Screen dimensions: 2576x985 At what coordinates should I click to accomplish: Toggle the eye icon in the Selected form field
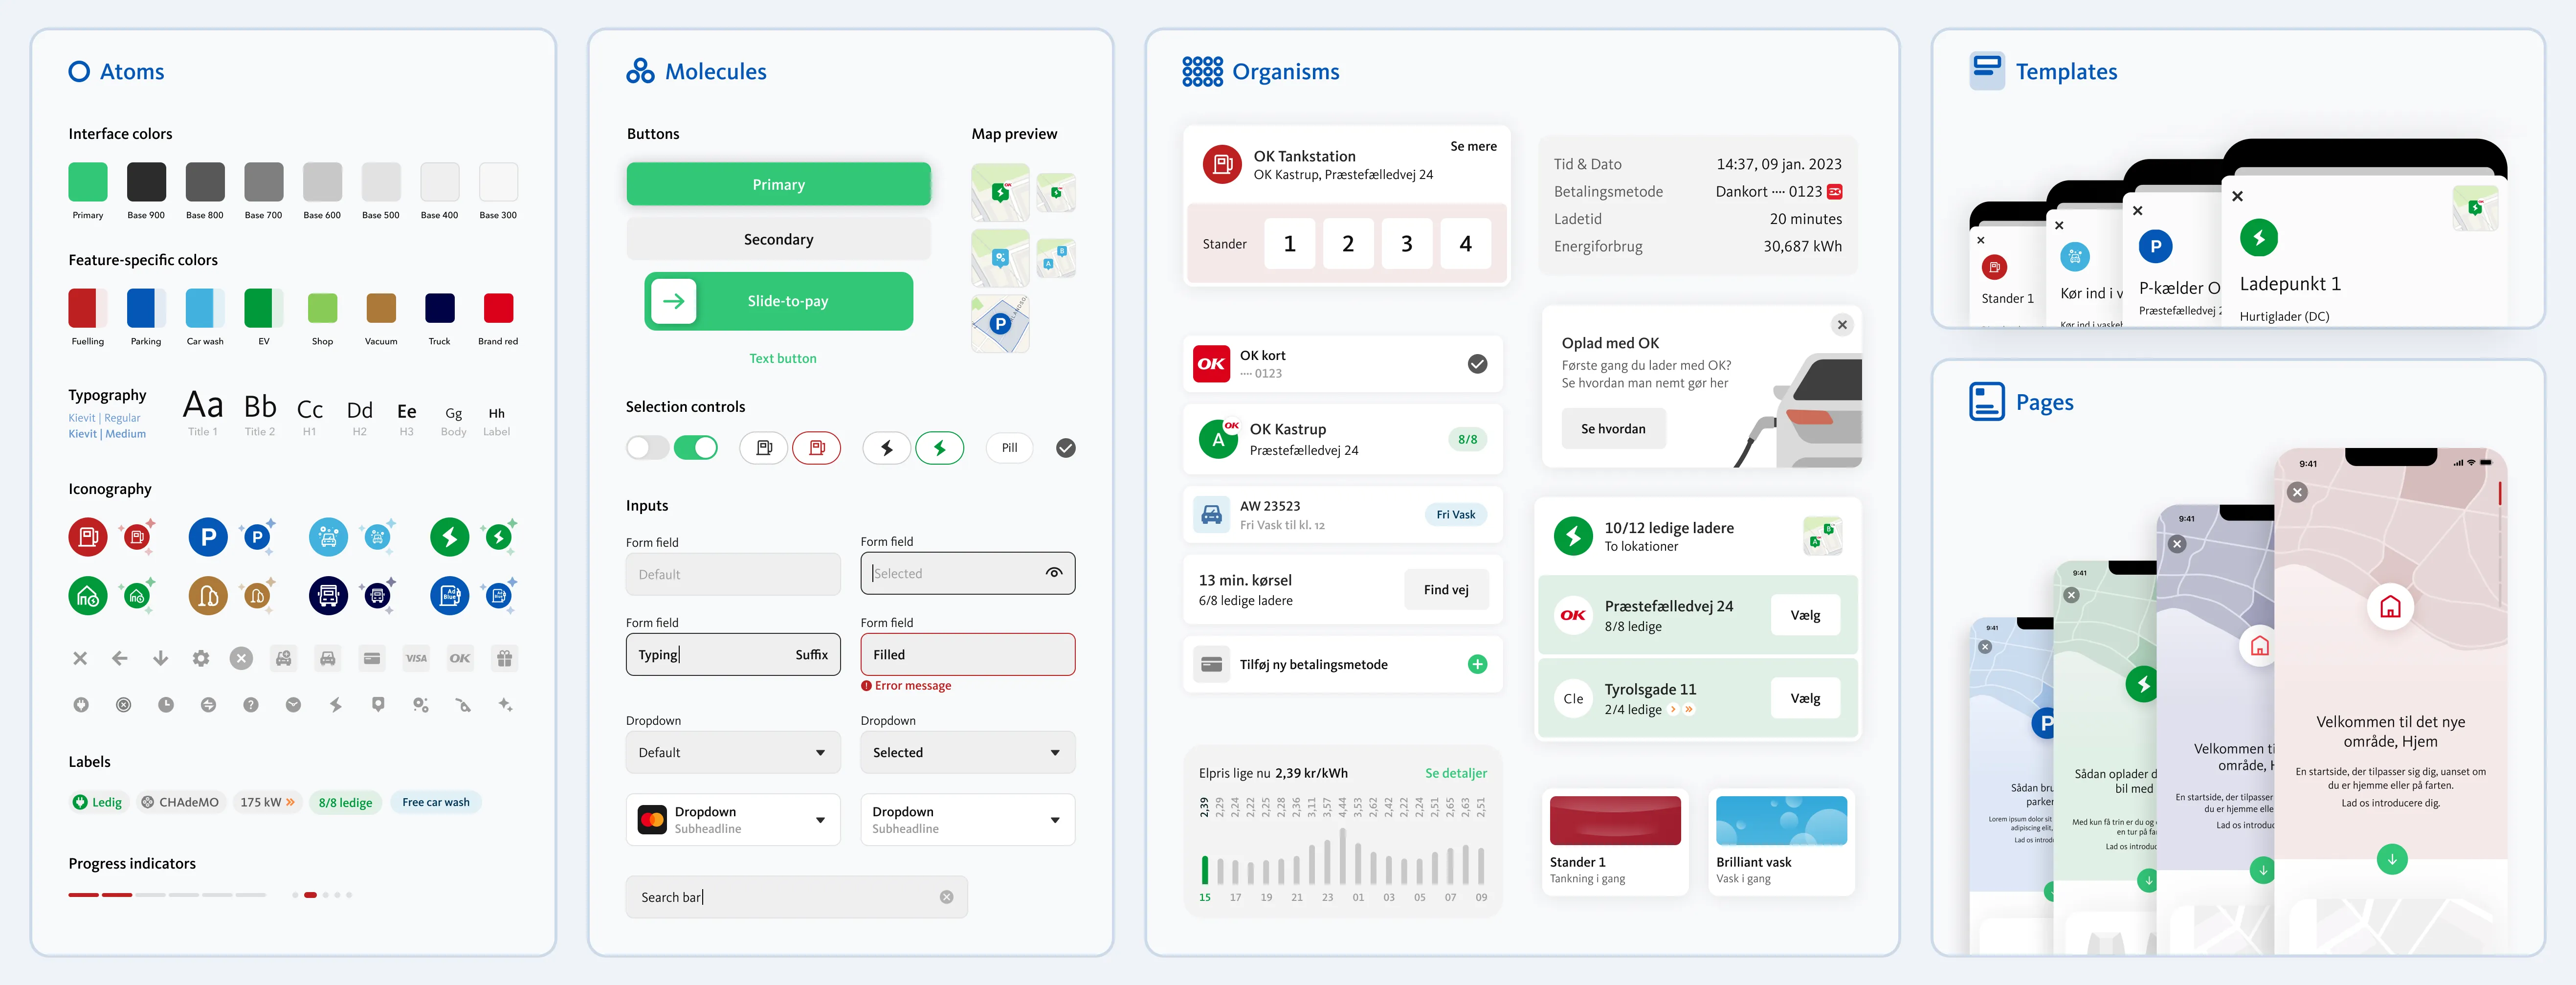coord(1054,573)
